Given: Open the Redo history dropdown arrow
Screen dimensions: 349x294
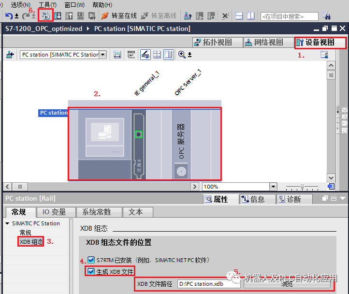Looking at the screenshot, I should tap(33, 16).
